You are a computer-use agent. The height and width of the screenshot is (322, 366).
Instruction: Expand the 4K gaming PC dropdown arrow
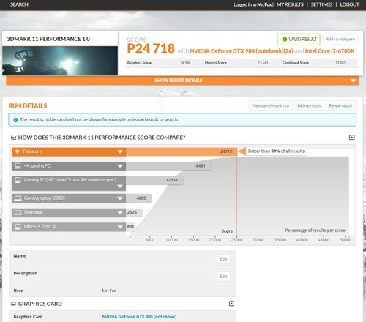coord(120,166)
